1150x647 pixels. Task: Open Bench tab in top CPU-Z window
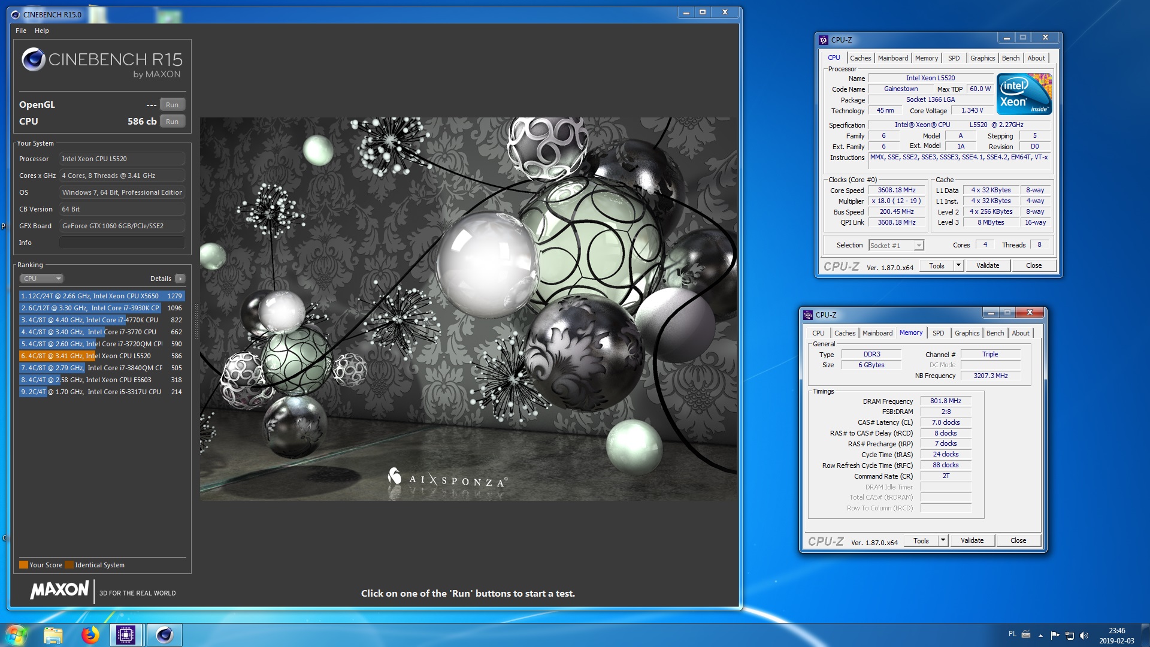pyautogui.click(x=1010, y=58)
